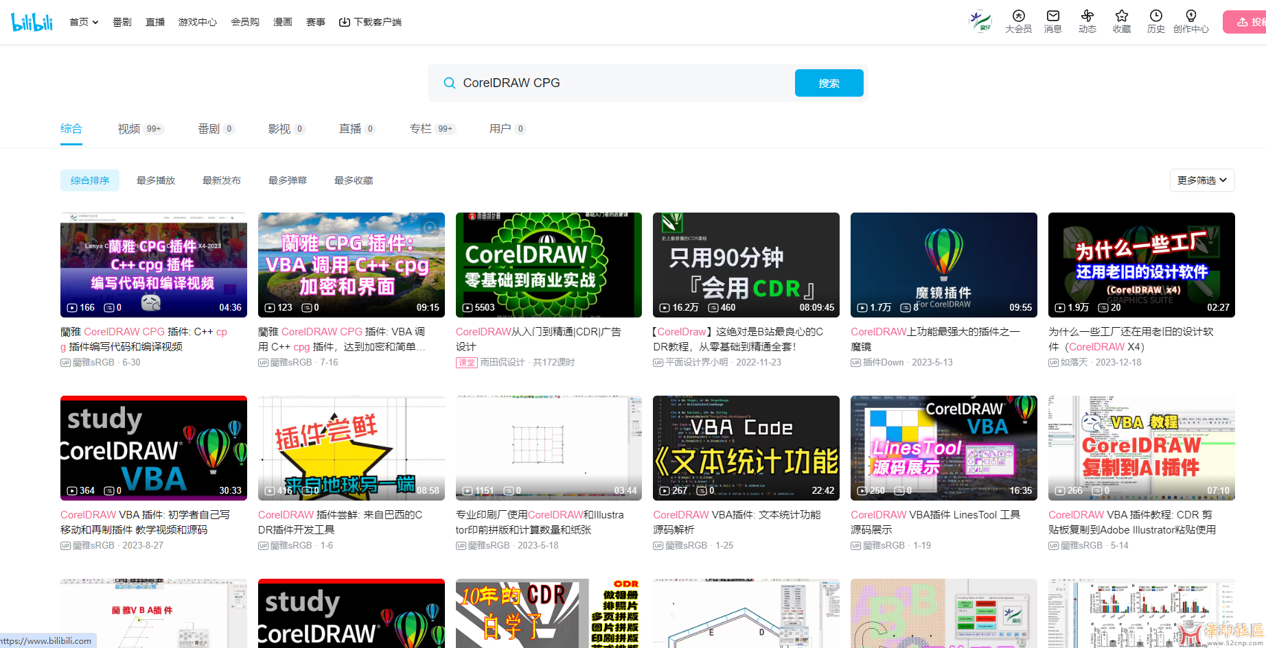
Task: Click the magnifier icon in search box
Action: click(450, 83)
